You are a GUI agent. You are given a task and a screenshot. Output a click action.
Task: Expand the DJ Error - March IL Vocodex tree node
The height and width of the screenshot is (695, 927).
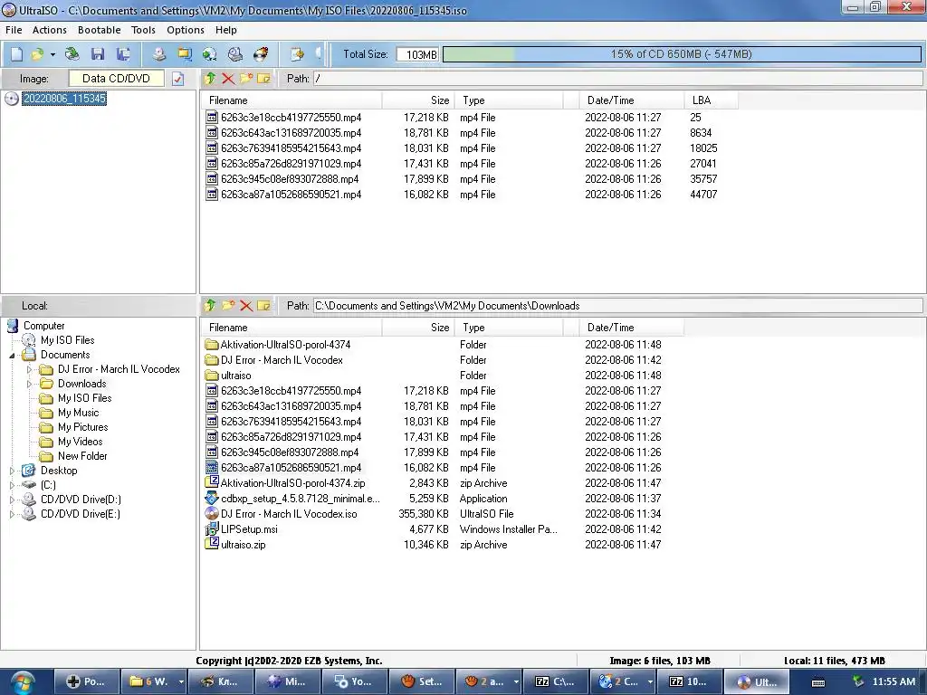(29, 369)
